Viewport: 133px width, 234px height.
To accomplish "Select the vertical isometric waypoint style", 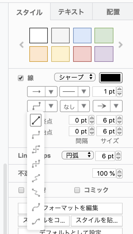I will (36, 192).
